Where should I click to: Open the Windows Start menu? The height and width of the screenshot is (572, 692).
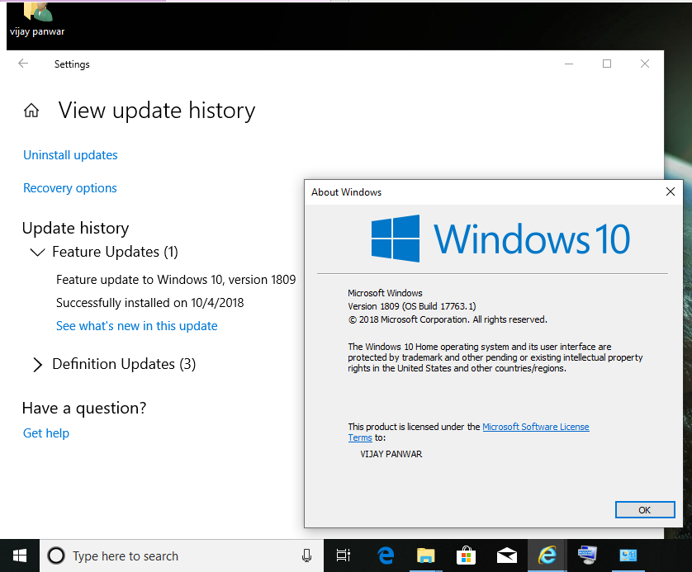pos(20,555)
